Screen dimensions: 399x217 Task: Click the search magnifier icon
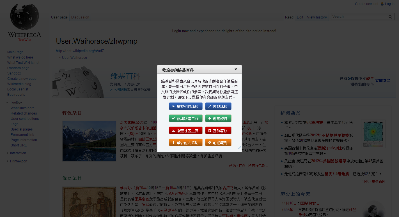point(390,17)
